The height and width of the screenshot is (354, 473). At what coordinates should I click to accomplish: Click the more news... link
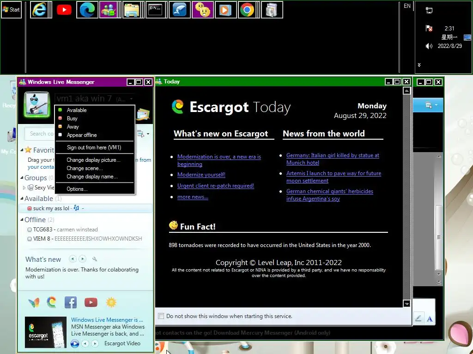[x=193, y=197]
